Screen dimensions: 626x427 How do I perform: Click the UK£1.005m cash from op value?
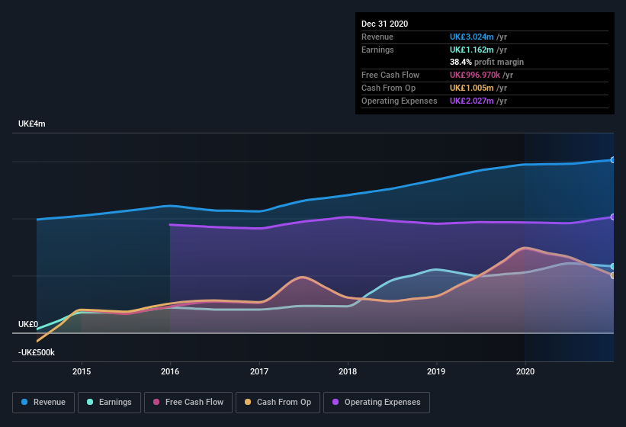click(471, 88)
